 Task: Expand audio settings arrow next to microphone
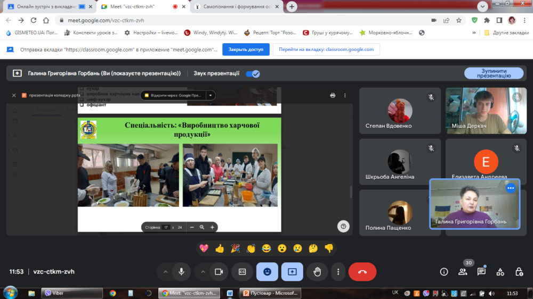coord(166,271)
